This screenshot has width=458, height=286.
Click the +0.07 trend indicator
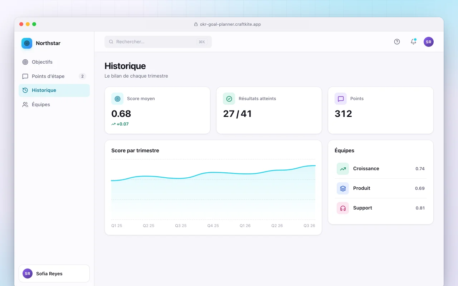(120, 124)
